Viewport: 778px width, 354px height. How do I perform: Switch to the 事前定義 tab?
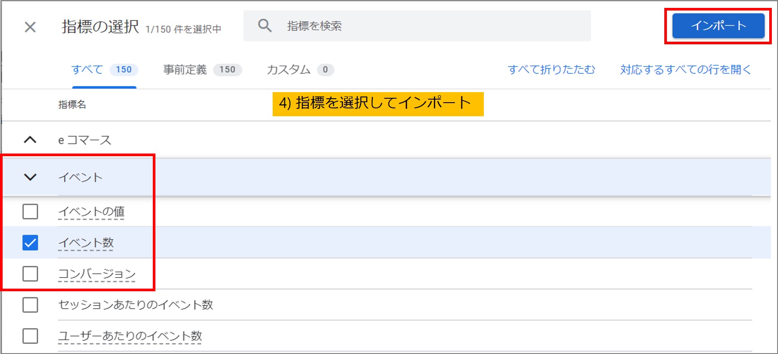[x=202, y=69]
